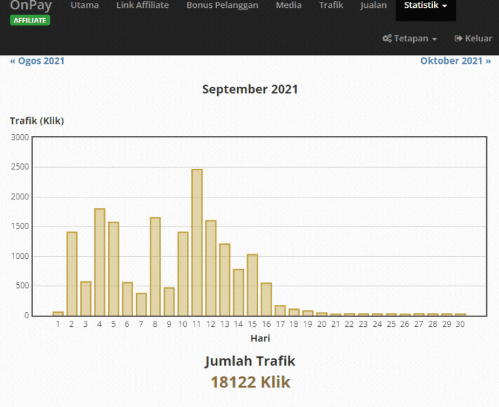
Task: Expand the Statistik dropdown menu
Action: (x=425, y=6)
